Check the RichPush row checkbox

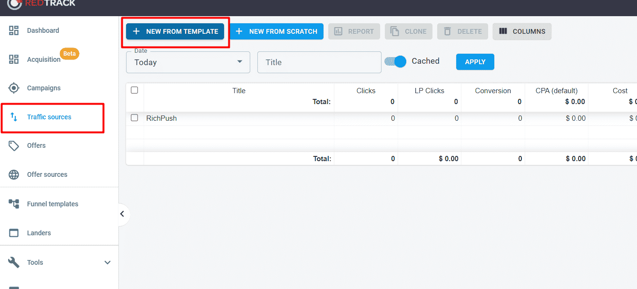tap(135, 118)
